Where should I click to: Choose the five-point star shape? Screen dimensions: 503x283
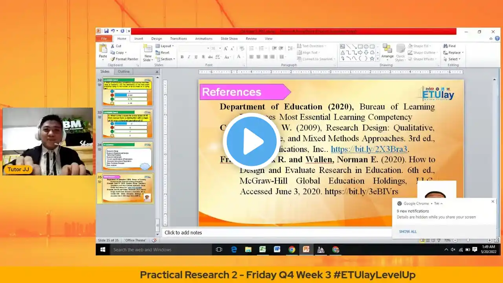tap(372, 59)
